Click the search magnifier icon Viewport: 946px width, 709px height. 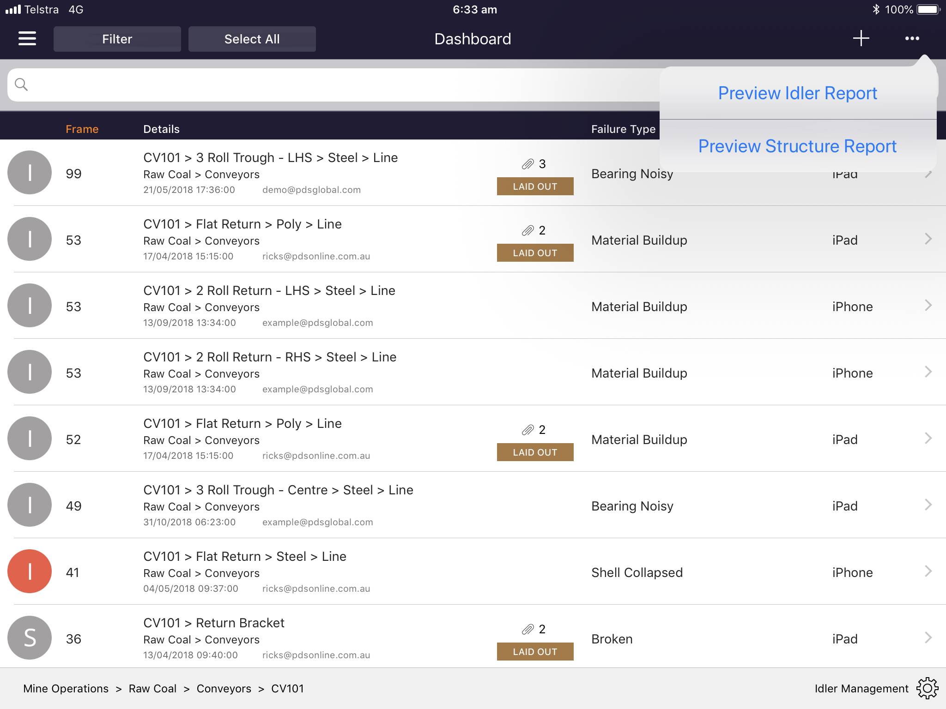pyautogui.click(x=21, y=84)
